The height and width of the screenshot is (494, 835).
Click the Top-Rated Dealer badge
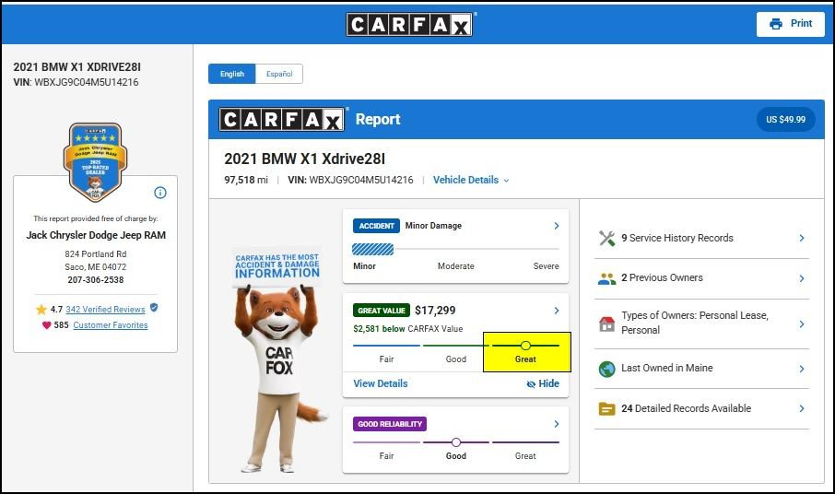click(95, 162)
